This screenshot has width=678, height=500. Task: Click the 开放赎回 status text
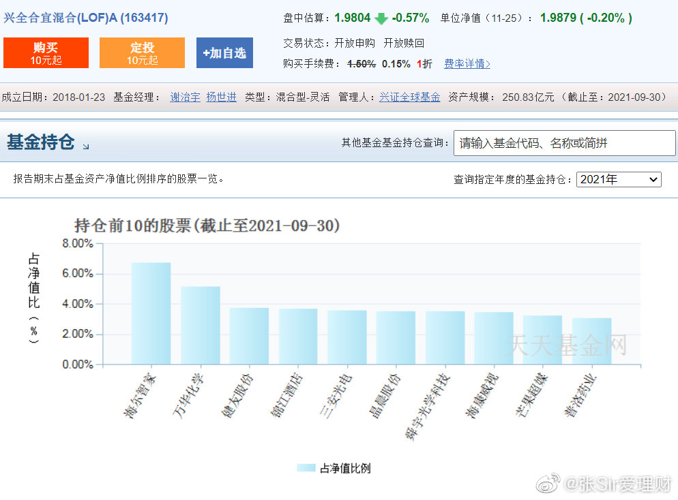coord(404,43)
